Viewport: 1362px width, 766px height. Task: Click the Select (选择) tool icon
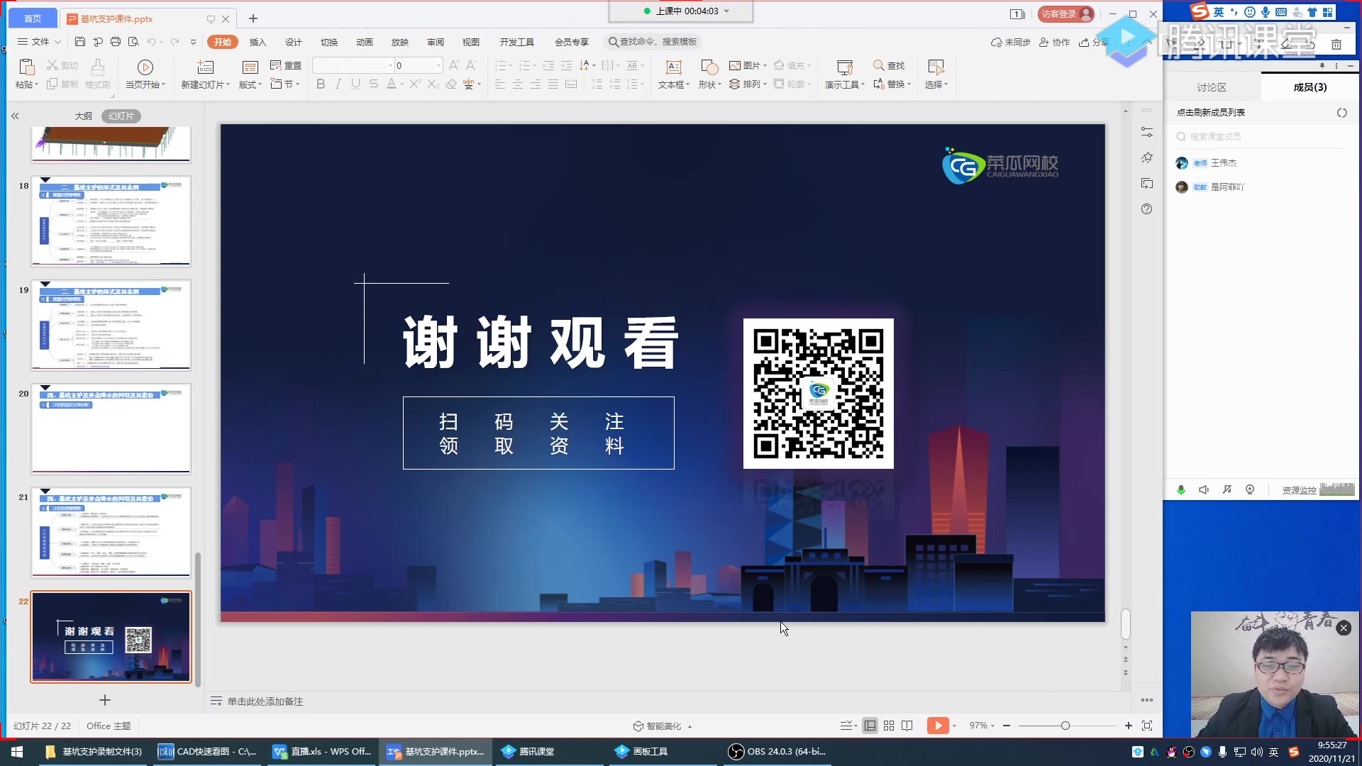point(936,67)
